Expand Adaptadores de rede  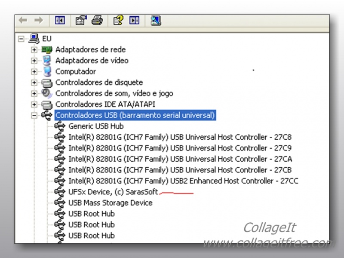point(34,50)
